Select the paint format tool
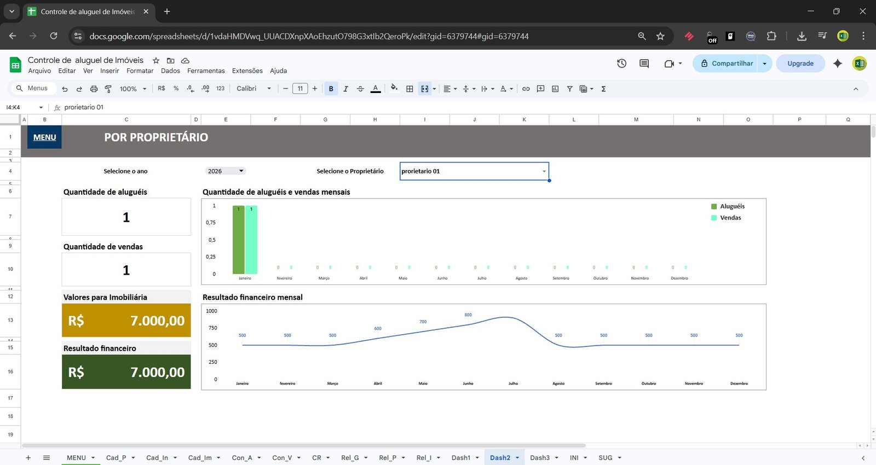 click(x=108, y=89)
